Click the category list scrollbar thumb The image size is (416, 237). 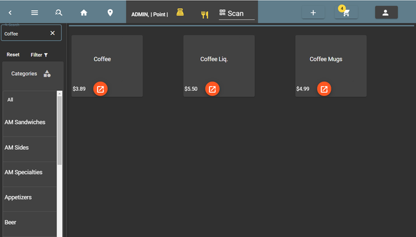pyautogui.click(x=60, y=131)
